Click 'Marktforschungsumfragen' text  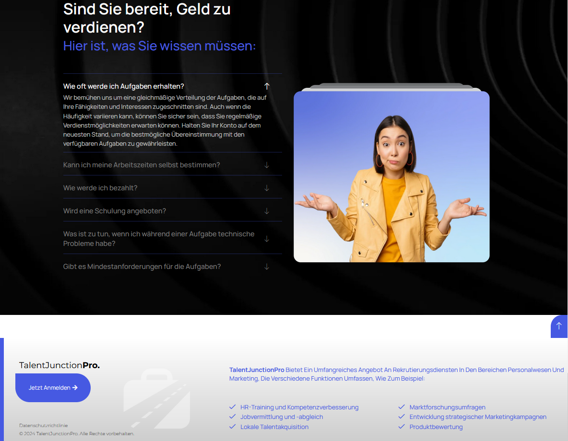pos(448,407)
